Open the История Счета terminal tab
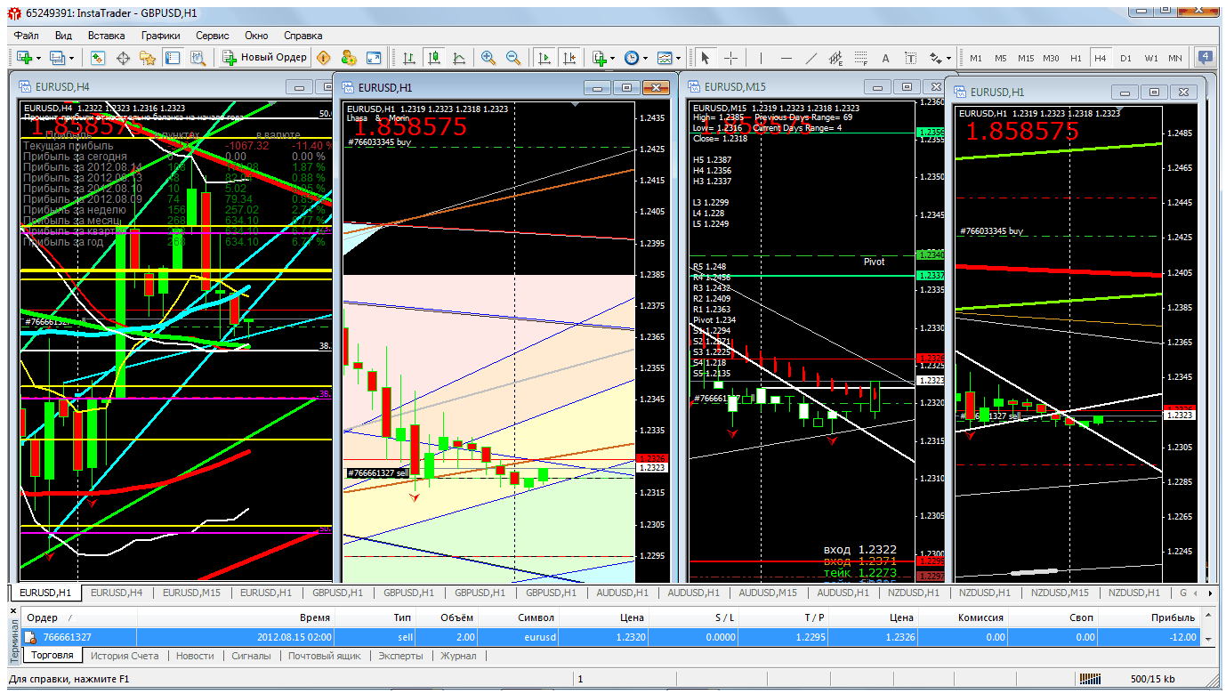The height and width of the screenshot is (694, 1226). (125, 656)
